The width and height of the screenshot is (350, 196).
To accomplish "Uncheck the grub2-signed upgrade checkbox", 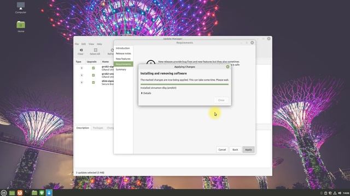I will tap(94, 68).
